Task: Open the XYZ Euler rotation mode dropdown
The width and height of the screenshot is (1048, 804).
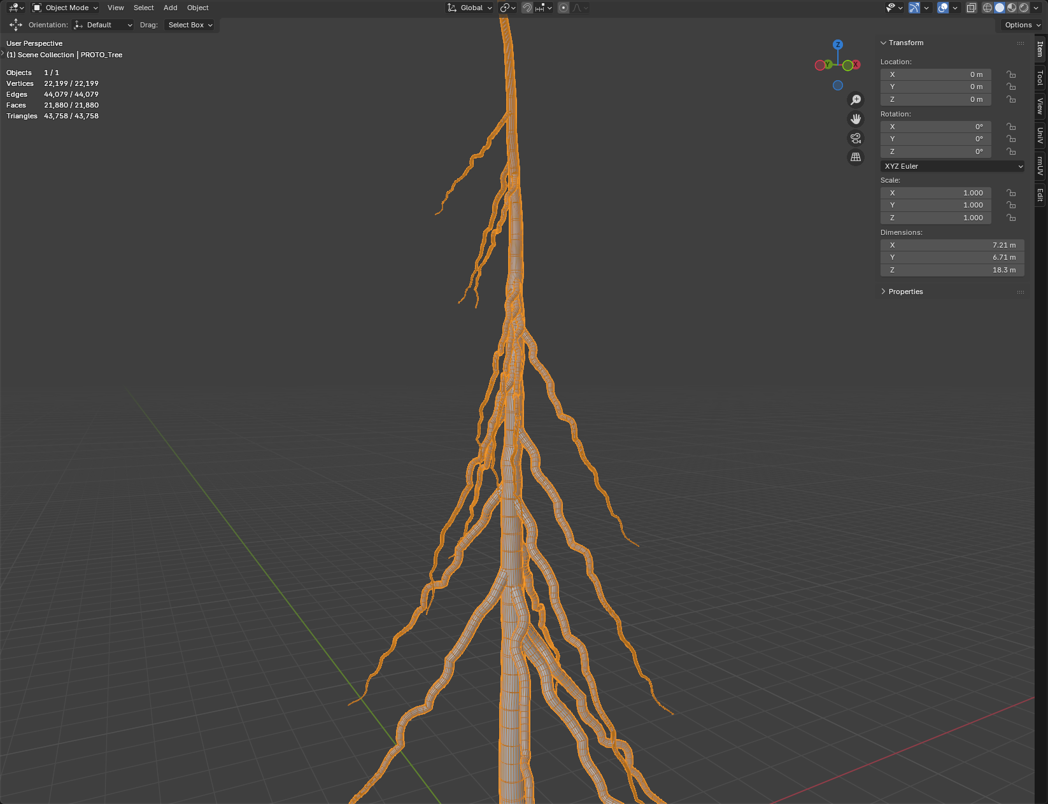Action: coord(952,166)
